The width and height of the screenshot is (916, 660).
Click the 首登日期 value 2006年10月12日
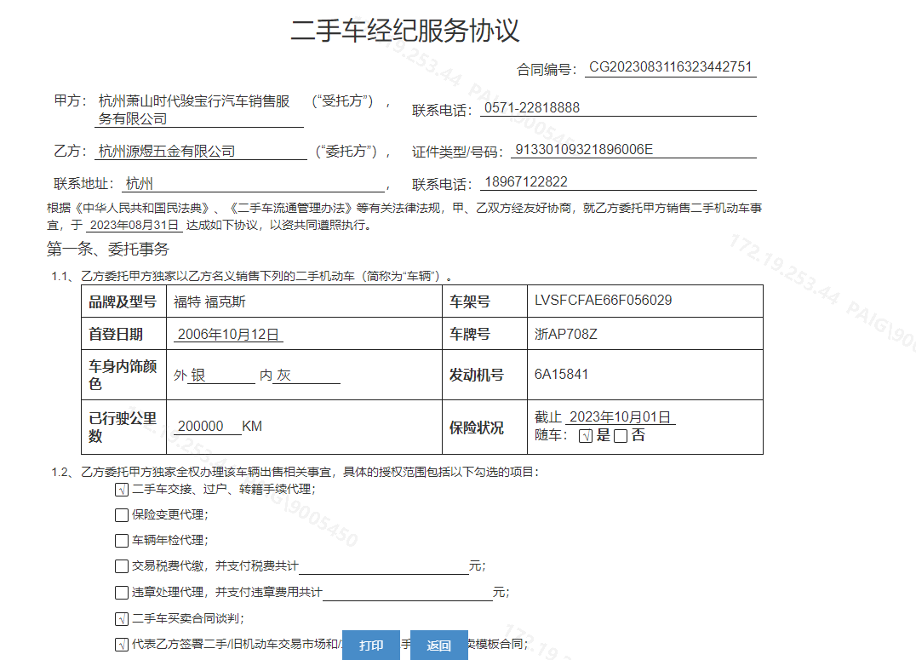click(x=228, y=335)
